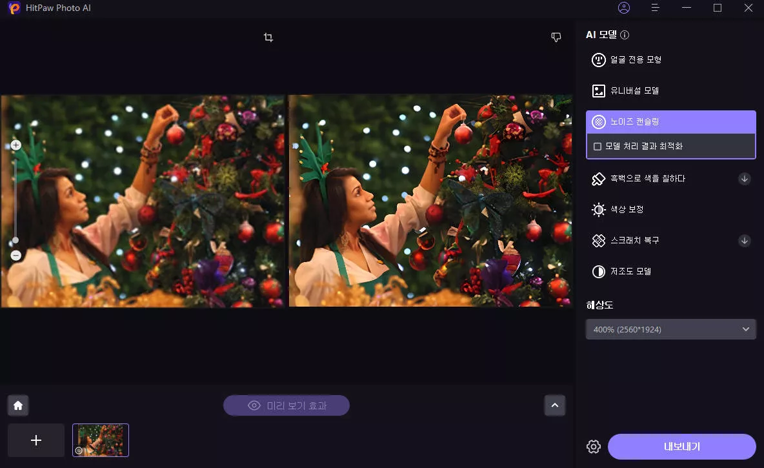Viewport: 764px width, 468px height.
Task: Click the home icon button
Action: 18,405
